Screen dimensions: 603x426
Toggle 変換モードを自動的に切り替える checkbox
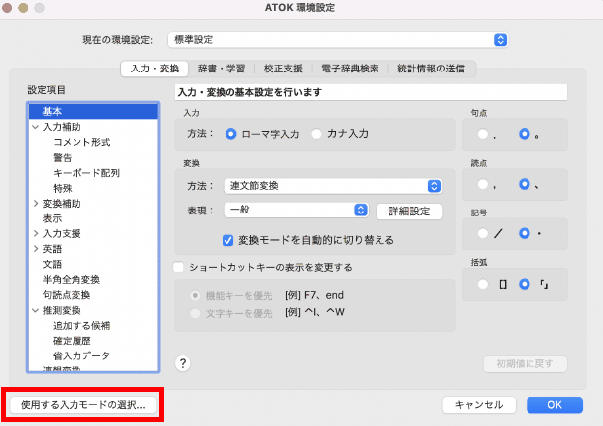click(227, 240)
